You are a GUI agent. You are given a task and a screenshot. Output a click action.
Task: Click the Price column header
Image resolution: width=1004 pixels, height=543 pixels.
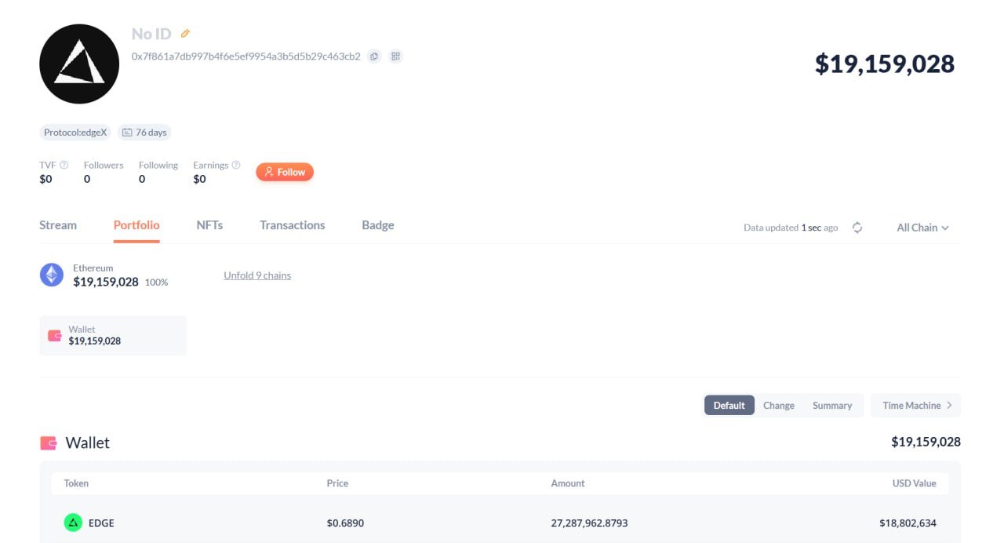pos(337,483)
